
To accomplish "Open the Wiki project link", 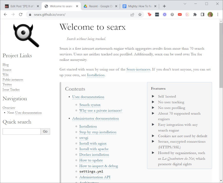I will [x=5, y=74].
